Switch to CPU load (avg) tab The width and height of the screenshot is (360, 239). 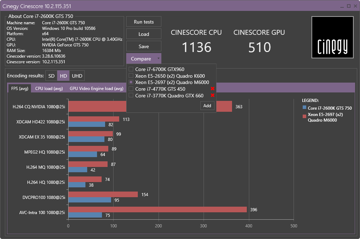49,88
